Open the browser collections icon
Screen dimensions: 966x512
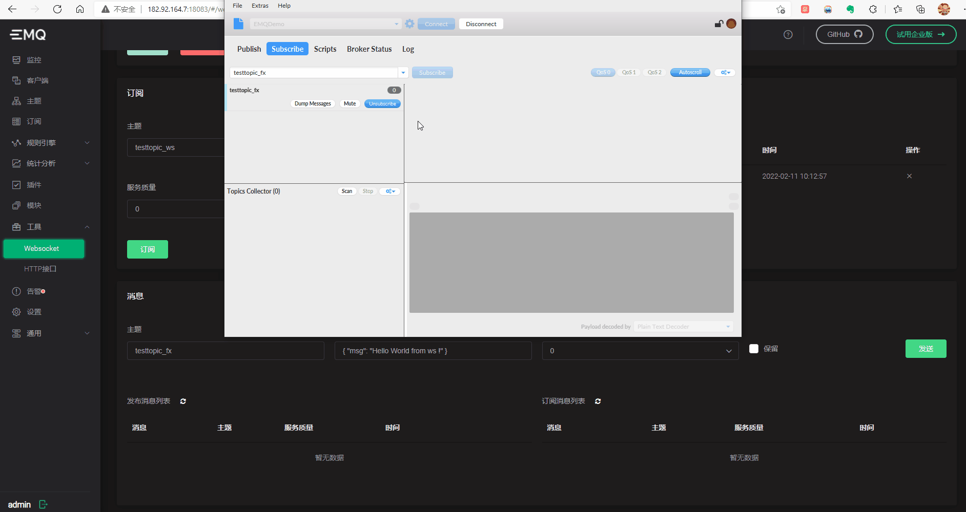(920, 9)
